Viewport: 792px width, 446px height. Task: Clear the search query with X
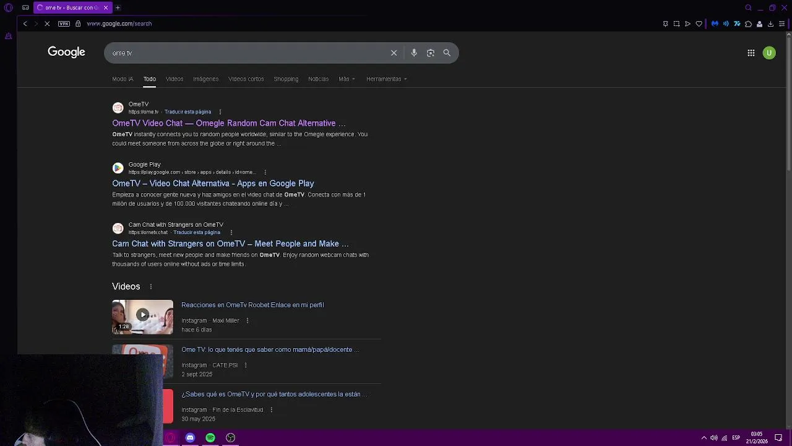394,53
